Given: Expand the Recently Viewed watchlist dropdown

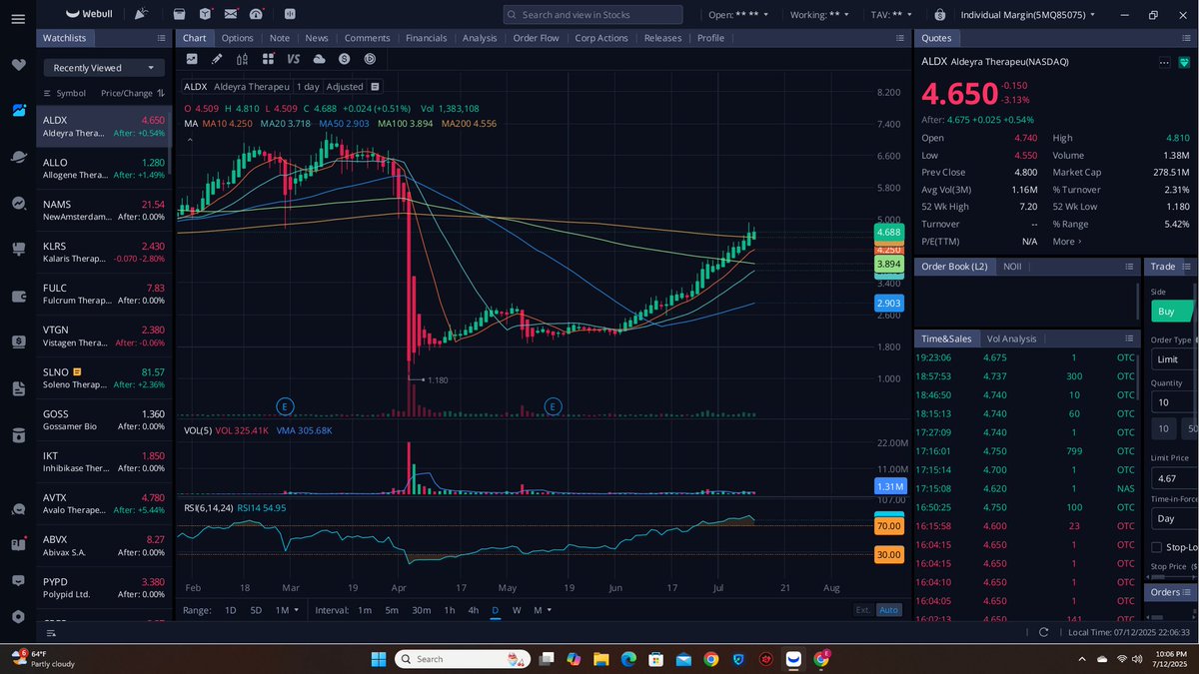Looking at the screenshot, I should click(x=104, y=68).
